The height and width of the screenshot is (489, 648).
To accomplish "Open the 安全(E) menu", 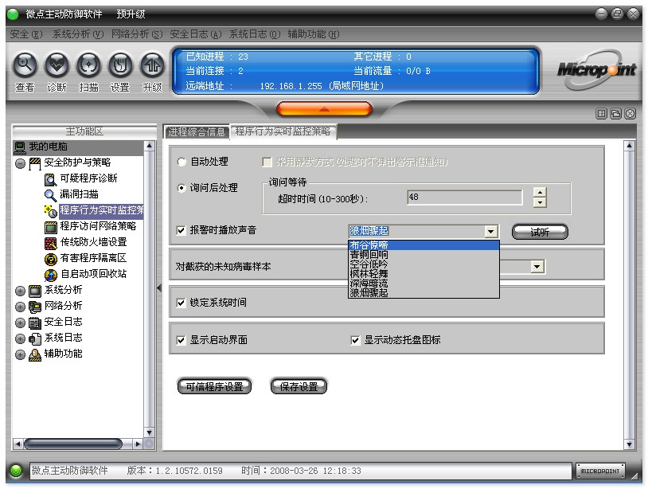I will 26,34.
